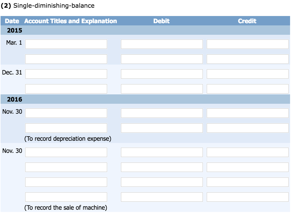Select the Mar. 1 second-row credit field
This screenshot has height=218, width=305.
point(248,59)
